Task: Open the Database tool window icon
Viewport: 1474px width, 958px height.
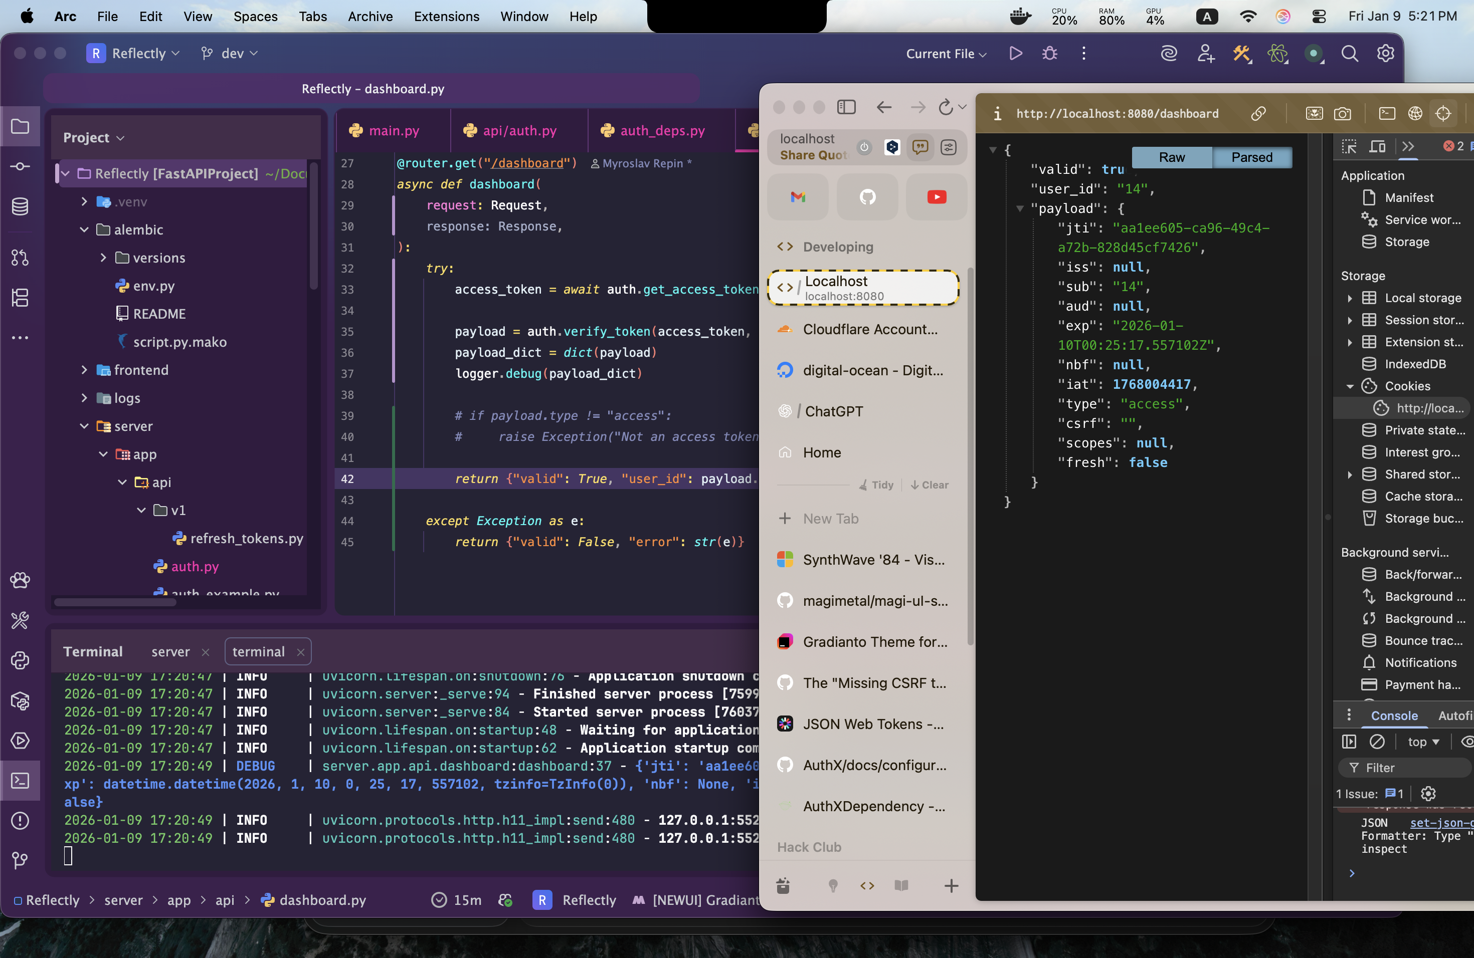Action: point(20,207)
